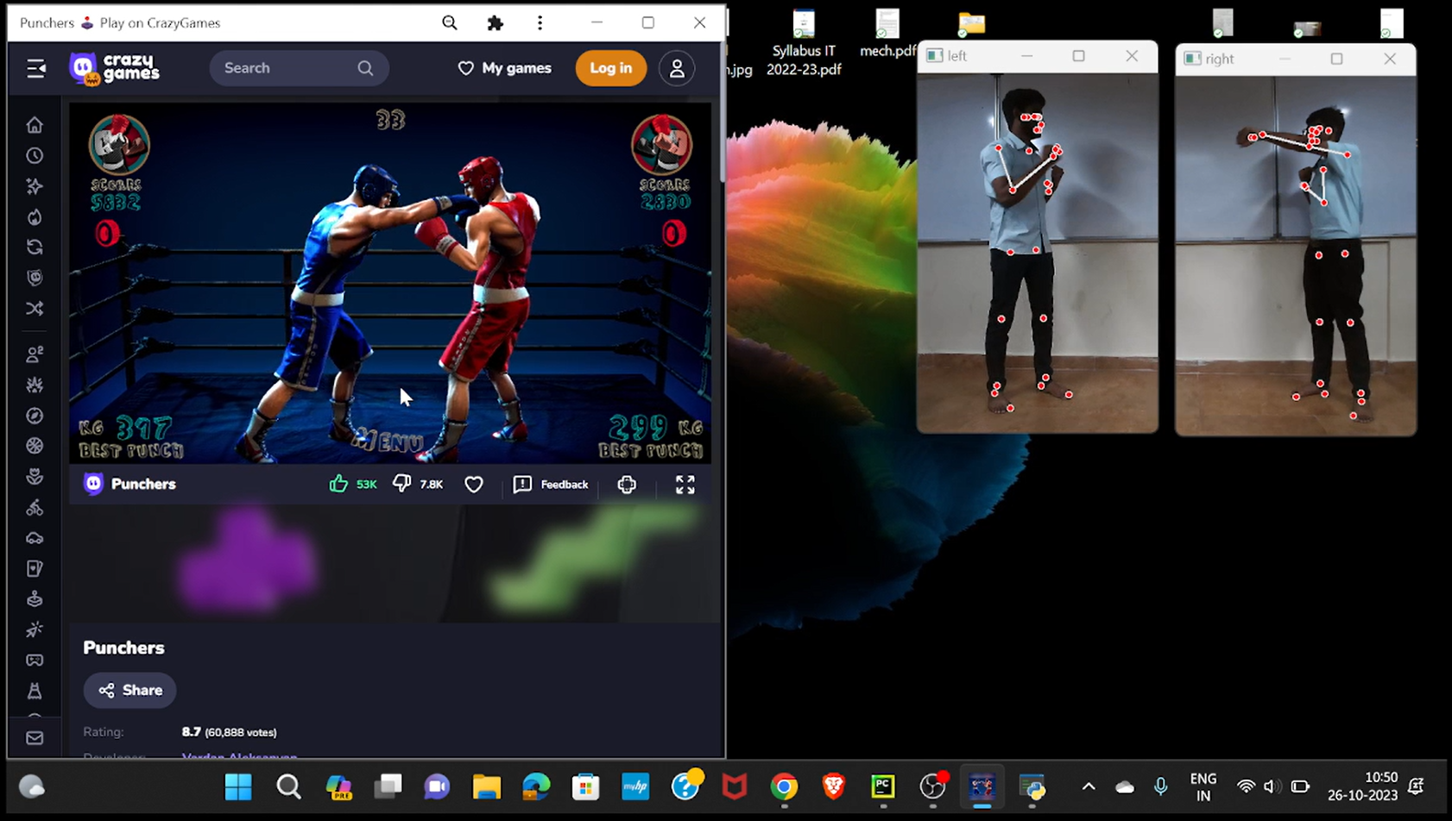Select the mech.pdf desktop file
The image size is (1452, 821).
(x=887, y=34)
